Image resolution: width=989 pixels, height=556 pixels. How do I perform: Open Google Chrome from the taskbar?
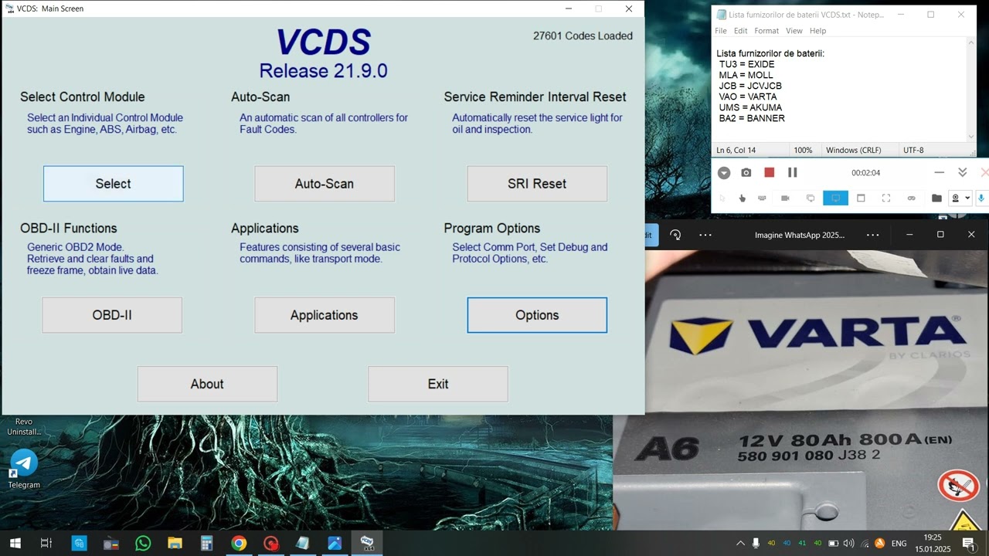(x=239, y=544)
